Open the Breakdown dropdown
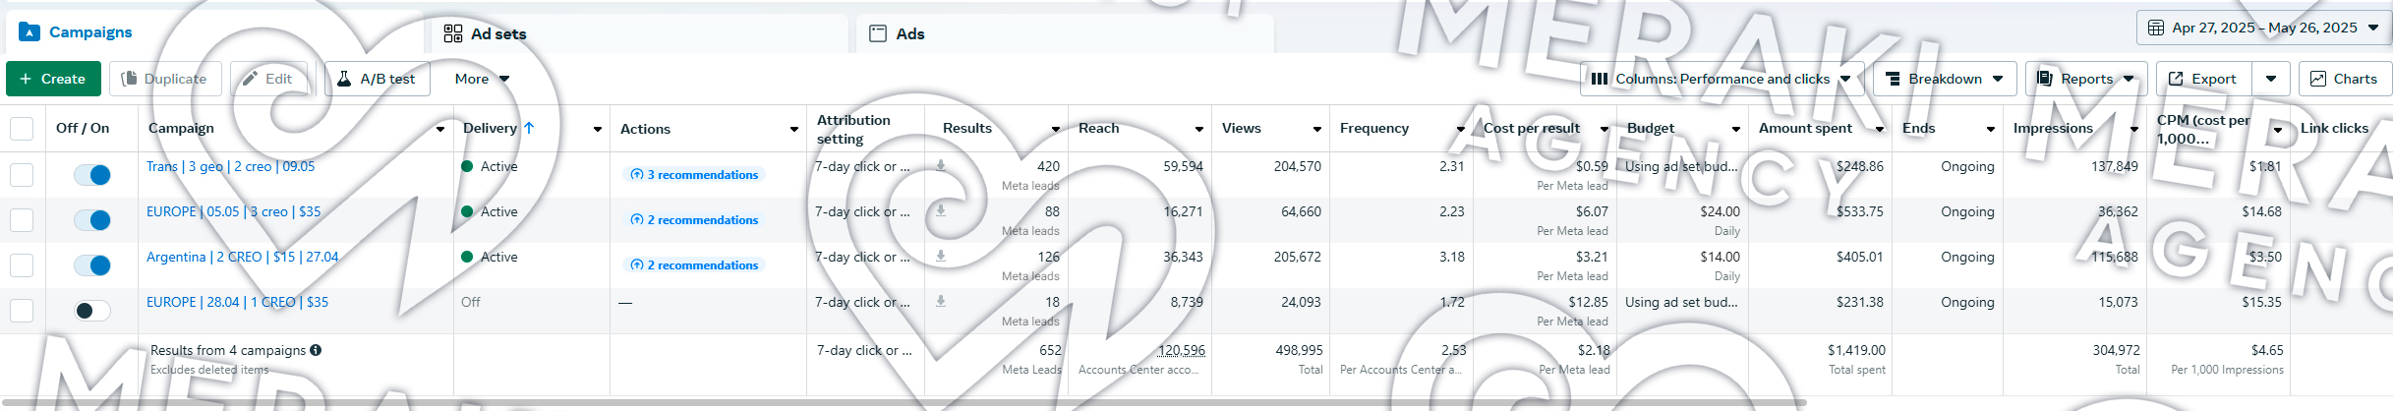Viewport: 2393px width, 411px height. (x=1945, y=79)
